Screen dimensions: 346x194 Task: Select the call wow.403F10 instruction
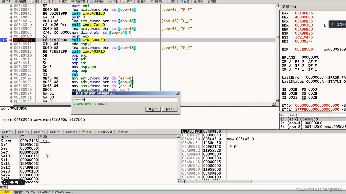tap(88, 52)
